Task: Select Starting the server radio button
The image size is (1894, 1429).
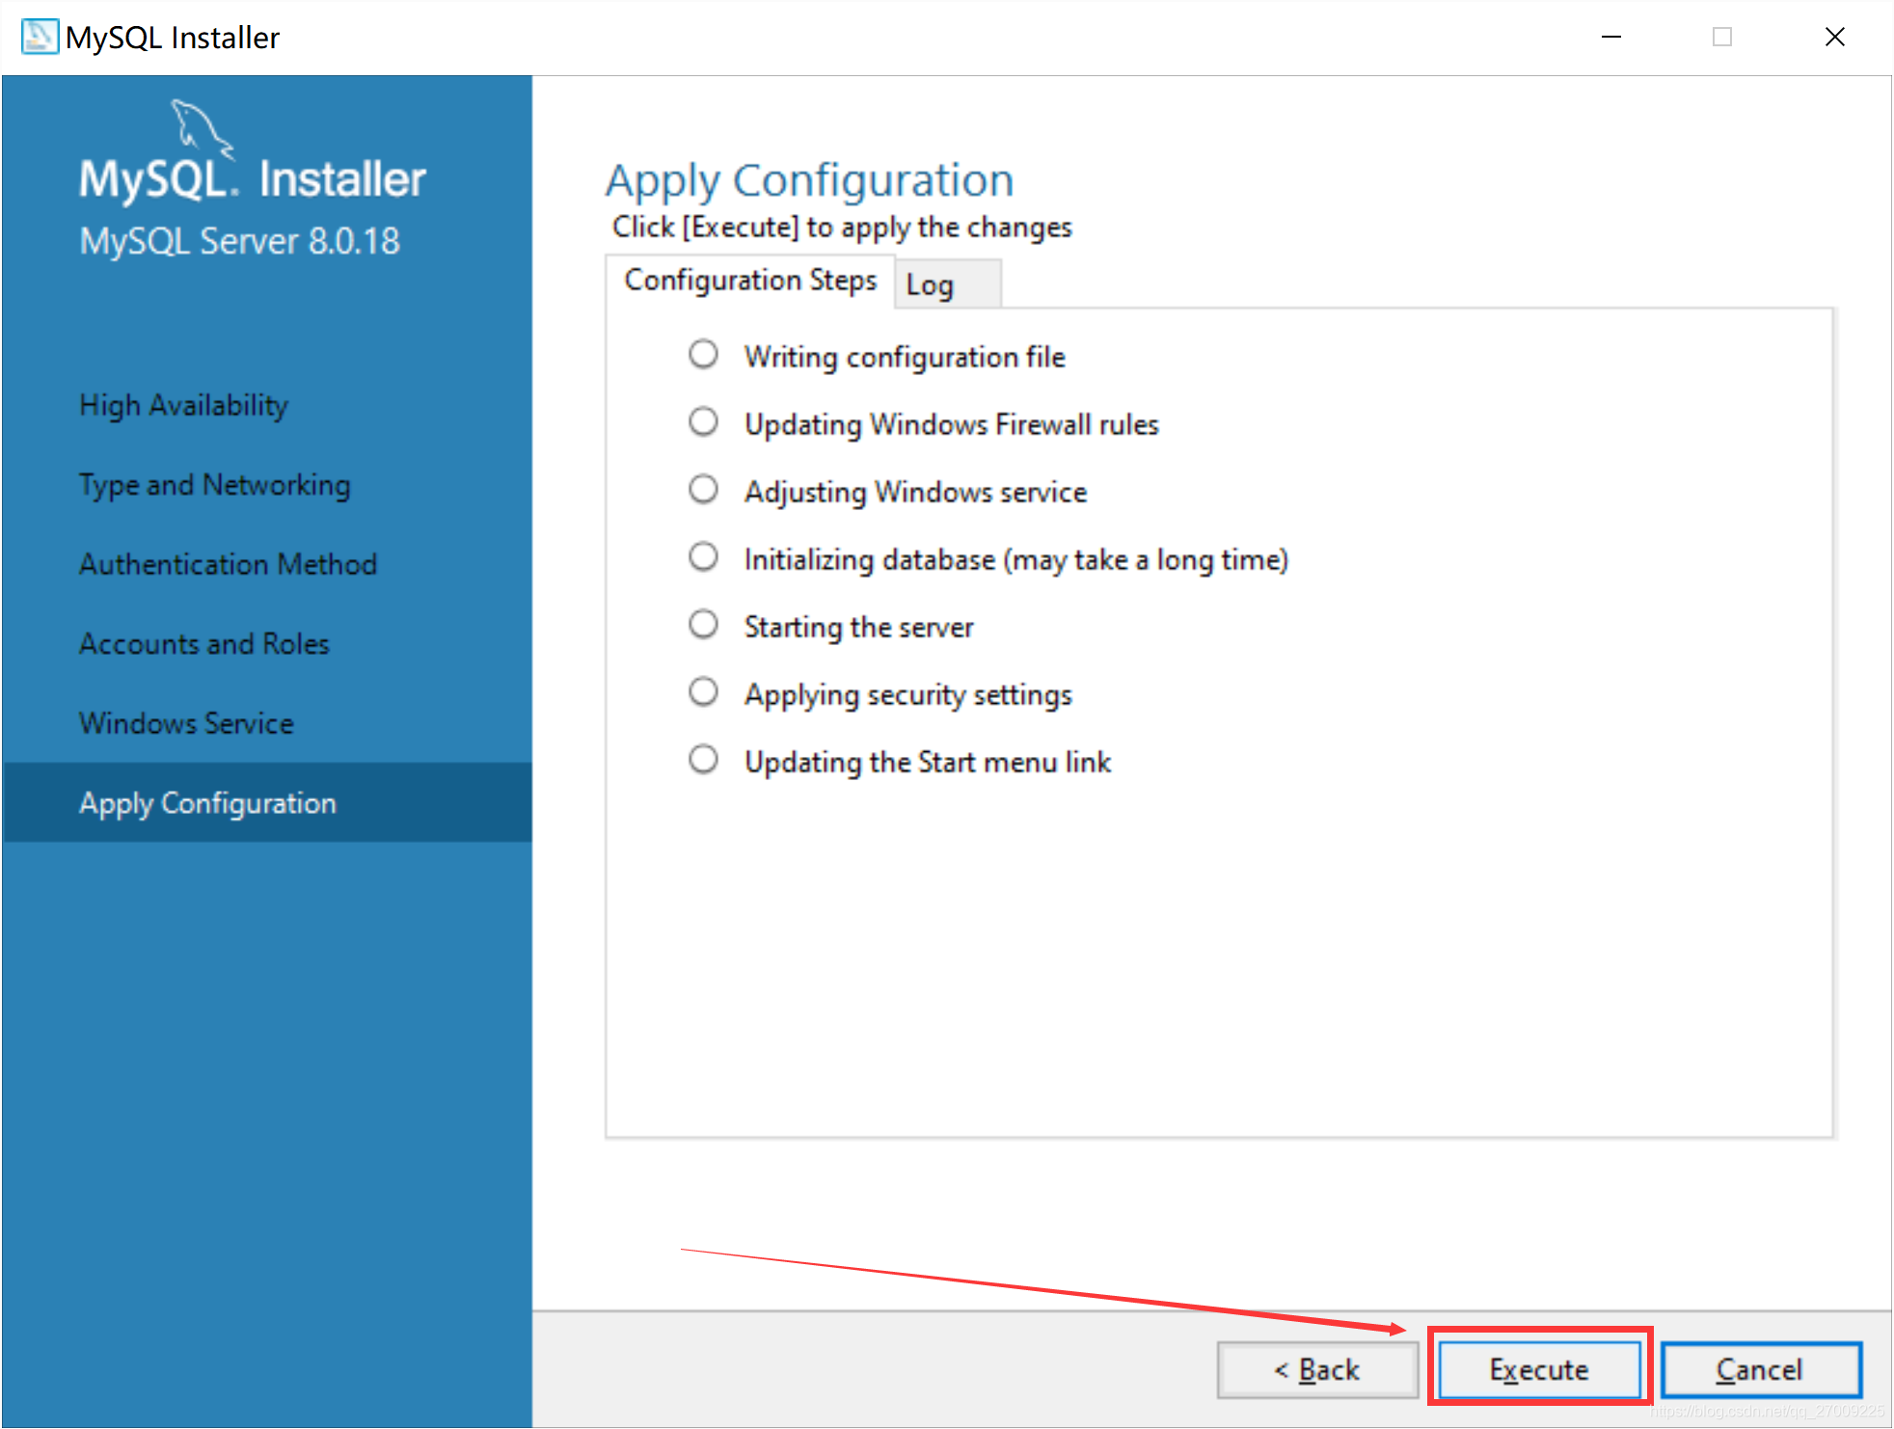Action: point(698,626)
